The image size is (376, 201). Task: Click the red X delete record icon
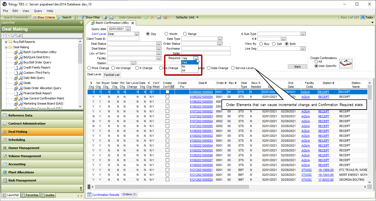[x=152, y=17]
